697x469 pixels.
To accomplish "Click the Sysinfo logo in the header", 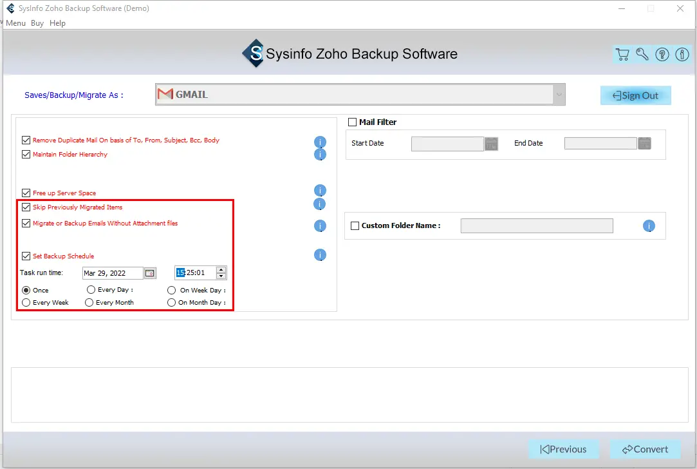I will click(x=254, y=53).
